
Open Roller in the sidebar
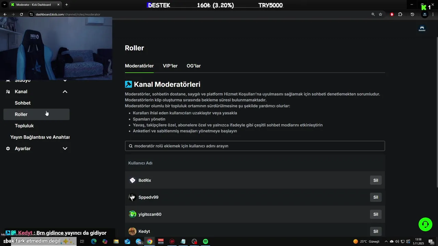(36, 114)
